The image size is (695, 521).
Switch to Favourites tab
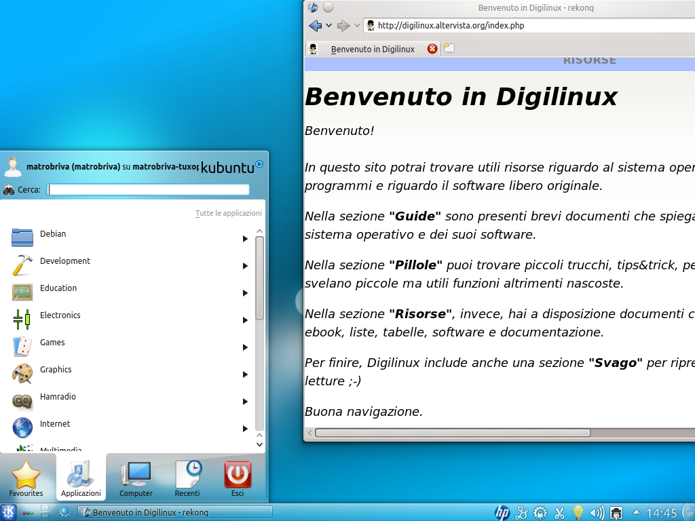click(x=26, y=478)
